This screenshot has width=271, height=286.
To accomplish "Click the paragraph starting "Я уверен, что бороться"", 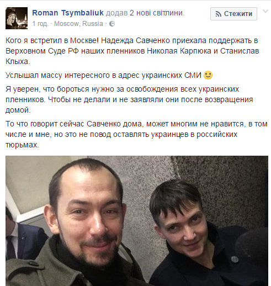I will point(129,99).
